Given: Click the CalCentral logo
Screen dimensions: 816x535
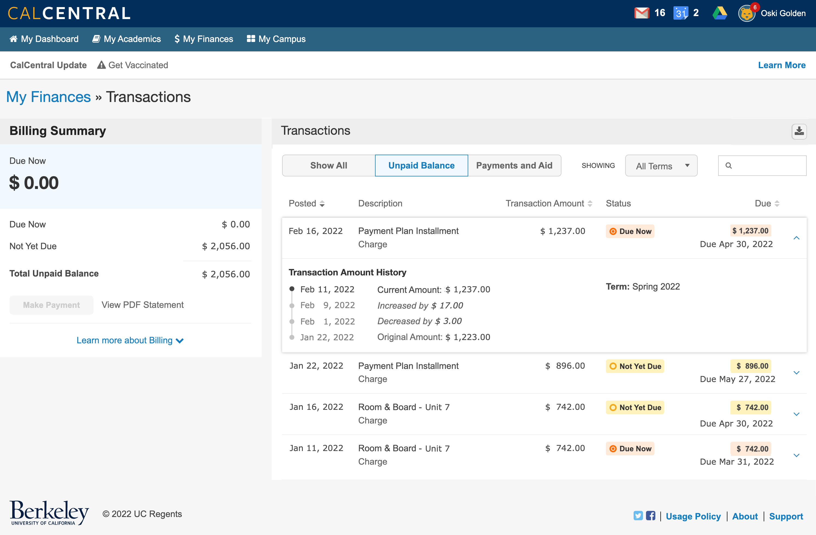Looking at the screenshot, I should click(69, 13).
